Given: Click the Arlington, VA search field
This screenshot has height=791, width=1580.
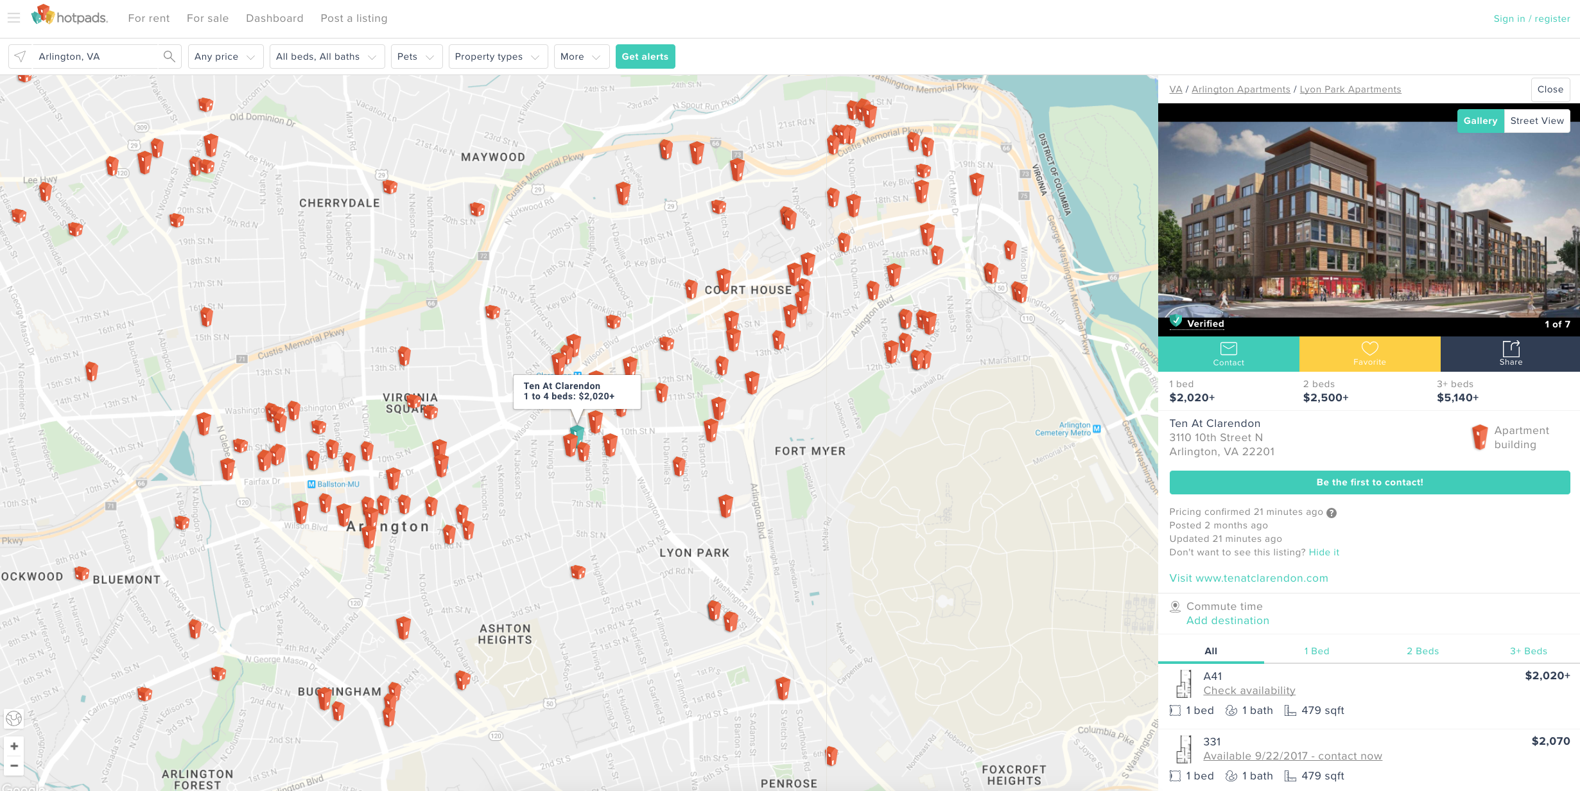Looking at the screenshot, I should 95,56.
